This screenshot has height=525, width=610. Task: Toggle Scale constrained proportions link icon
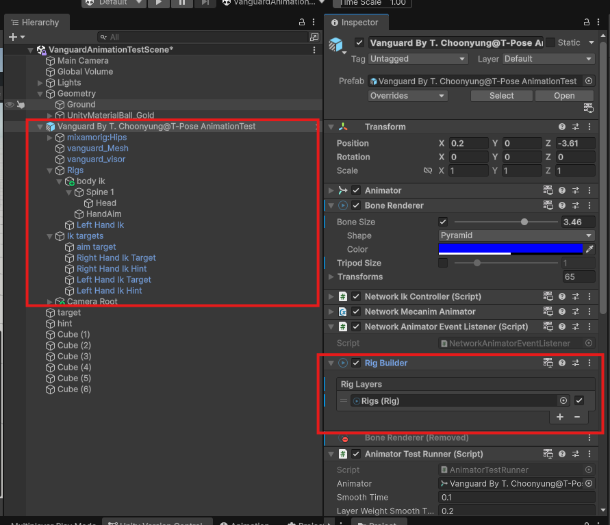coord(427,170)
